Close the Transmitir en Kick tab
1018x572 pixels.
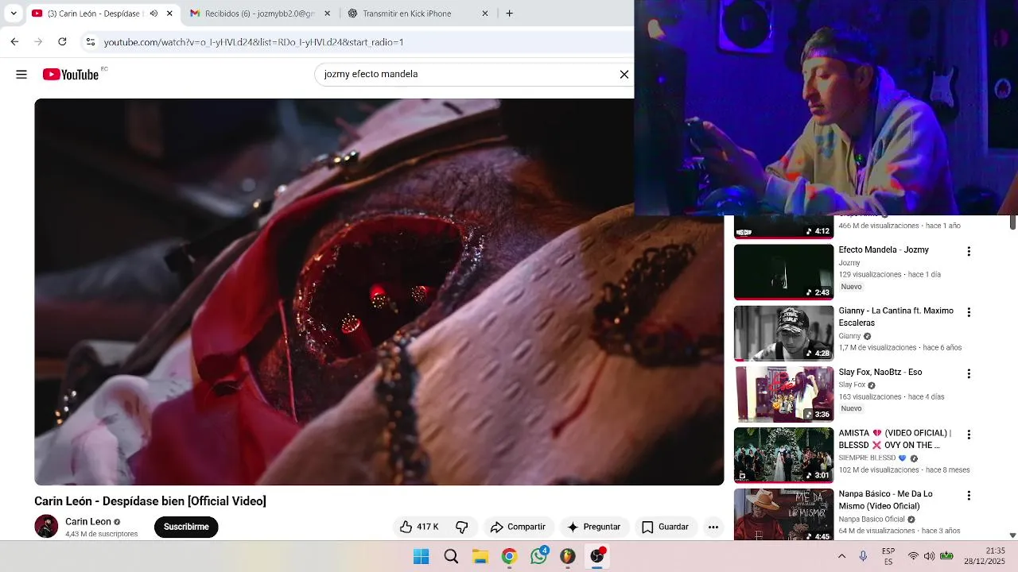[x=485, y=14]
